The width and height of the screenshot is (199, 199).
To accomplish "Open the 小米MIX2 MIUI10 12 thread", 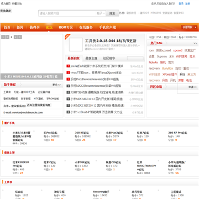I will [x=97, y=106].
